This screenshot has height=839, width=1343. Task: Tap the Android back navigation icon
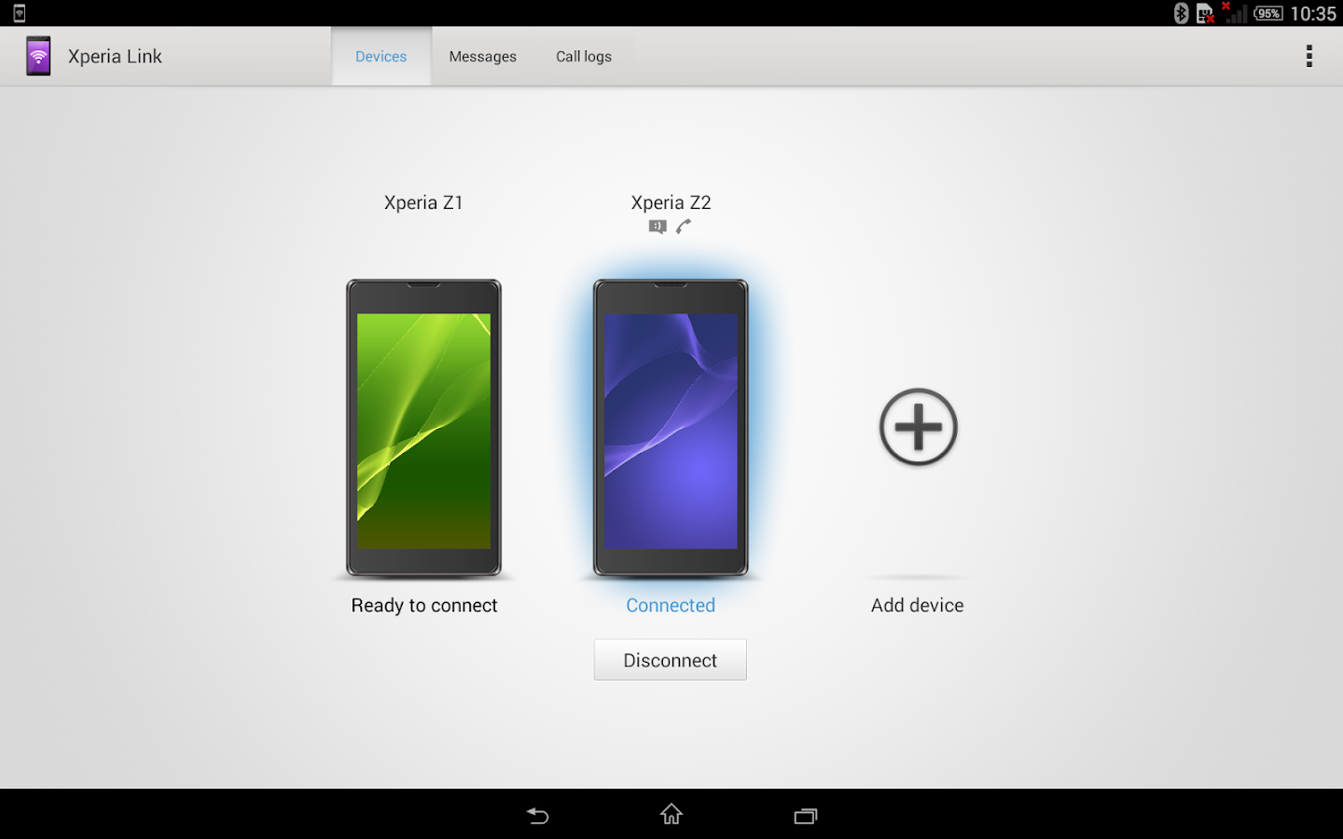tap(537, 816)
